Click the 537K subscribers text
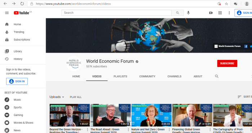252x133 pixels. (x=96, y=66)
